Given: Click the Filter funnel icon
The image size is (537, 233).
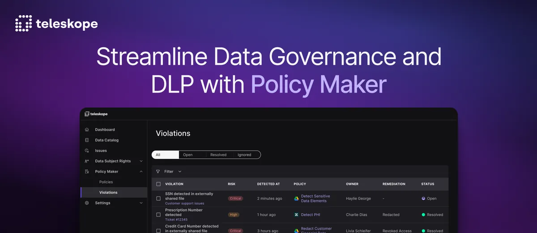Looking at the screenshot, I should [x=158, y=172].
